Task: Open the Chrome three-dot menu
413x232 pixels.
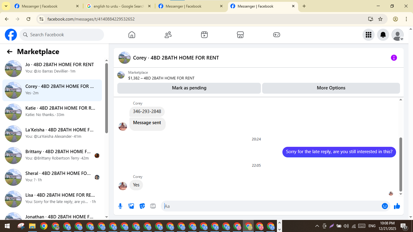Action: tap(406, 19)
